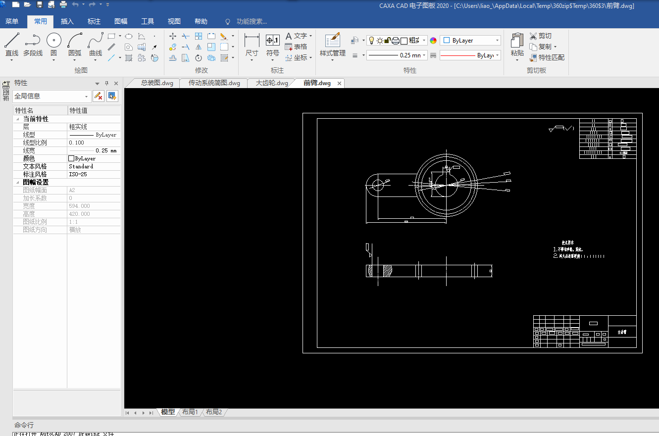Collapse the 当前特性 section
The image size is (659, 436).
[18, 119]
